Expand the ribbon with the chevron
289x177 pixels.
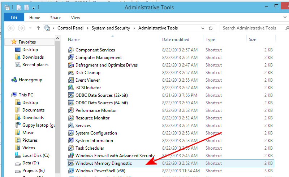[x=285, y=17]
